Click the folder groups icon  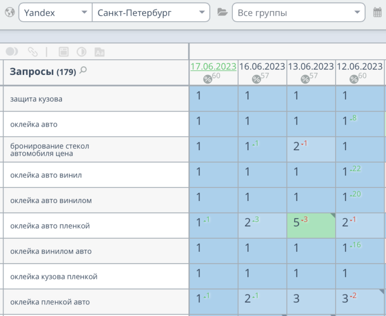[222, 13]
